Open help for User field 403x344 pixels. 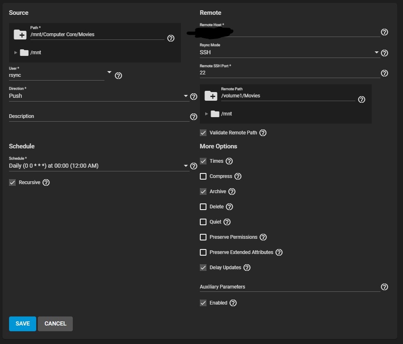point(118,76)
